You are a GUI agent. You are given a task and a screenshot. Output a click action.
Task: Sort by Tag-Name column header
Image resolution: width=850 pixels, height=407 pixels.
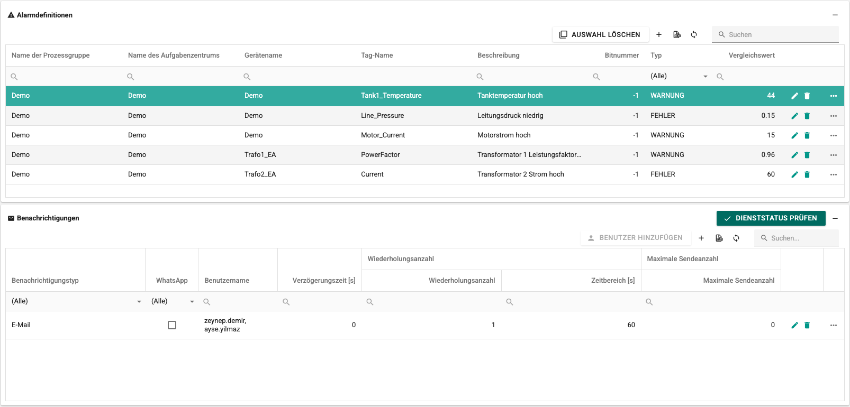click(x=377, y=55)
